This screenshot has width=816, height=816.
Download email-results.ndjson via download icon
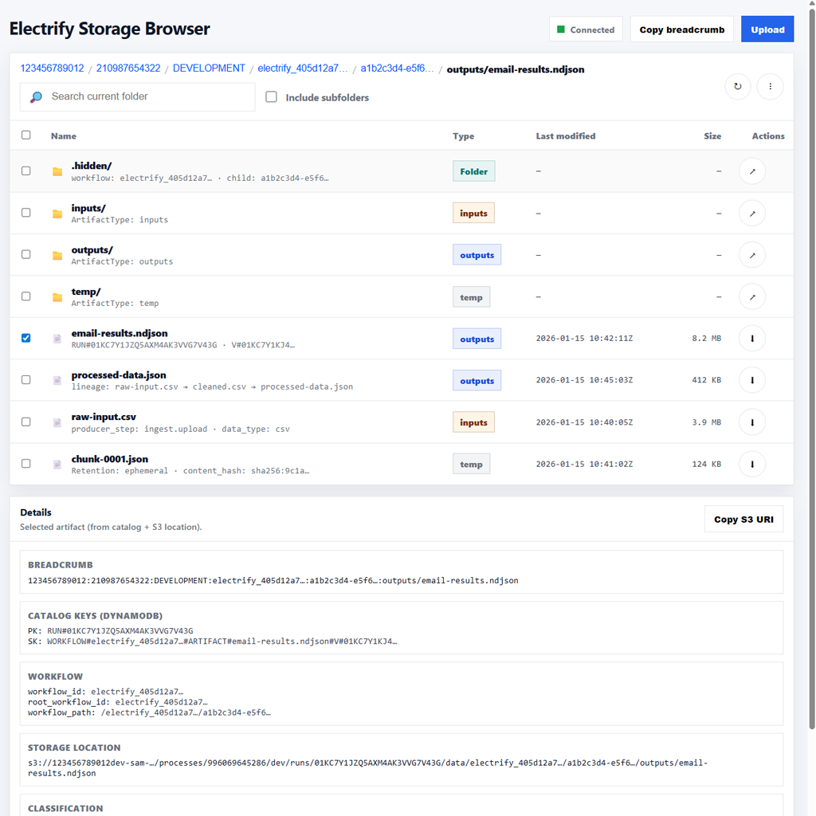tap(752, 339)
